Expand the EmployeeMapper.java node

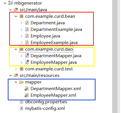point(21,62)
